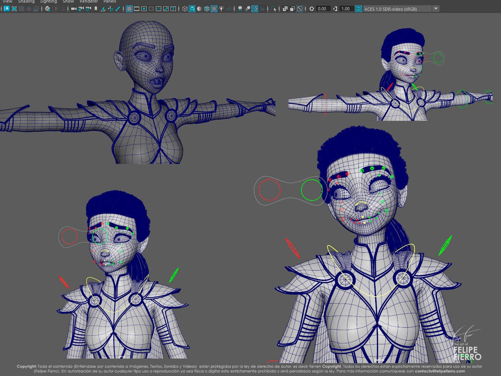The image size is (501, 376).
Task: Click the 2D pan/zoom icon
Action: 110,9
